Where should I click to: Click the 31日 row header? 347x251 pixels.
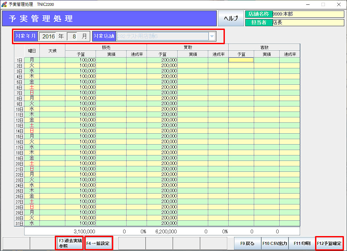tap(19, 223)
